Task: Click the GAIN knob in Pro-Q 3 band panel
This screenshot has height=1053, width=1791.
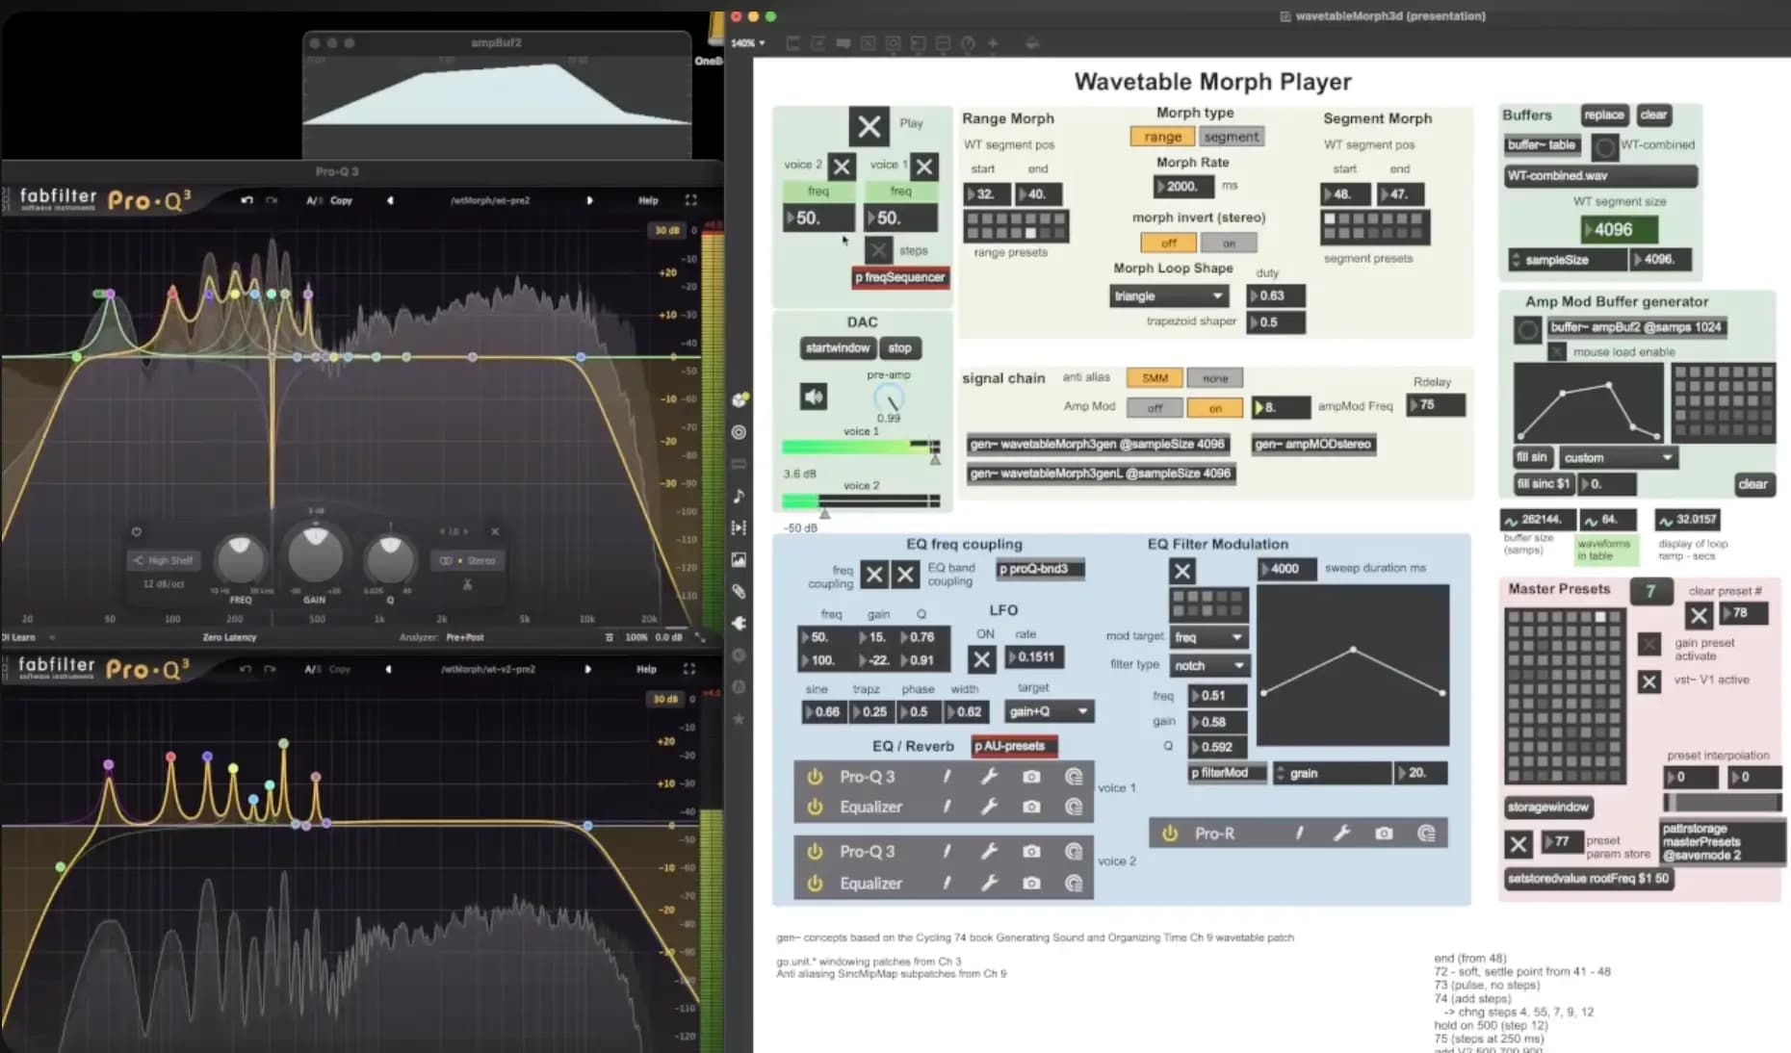Action: pyautogui.click(x=315, y=553)
